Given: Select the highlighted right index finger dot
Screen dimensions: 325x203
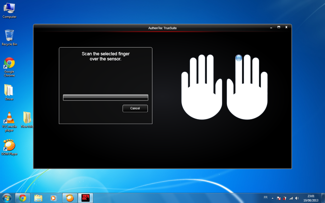Looking at the screenshot, I should [x=239, y=58].
